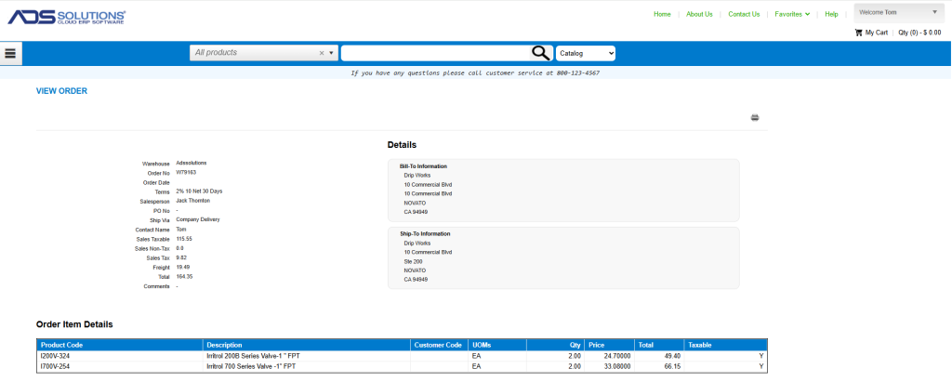
Task: Click Ste 200 in ship-to address
Action: click(414, 261)
